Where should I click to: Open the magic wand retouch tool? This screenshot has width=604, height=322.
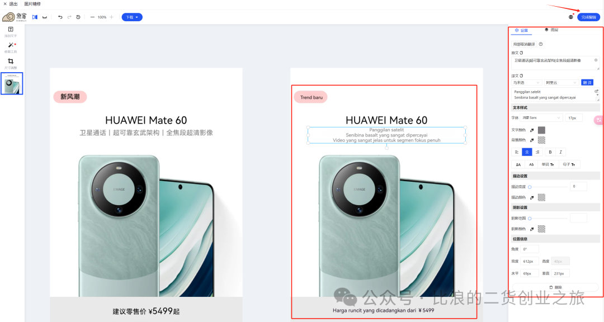click(x=11, y=48)
